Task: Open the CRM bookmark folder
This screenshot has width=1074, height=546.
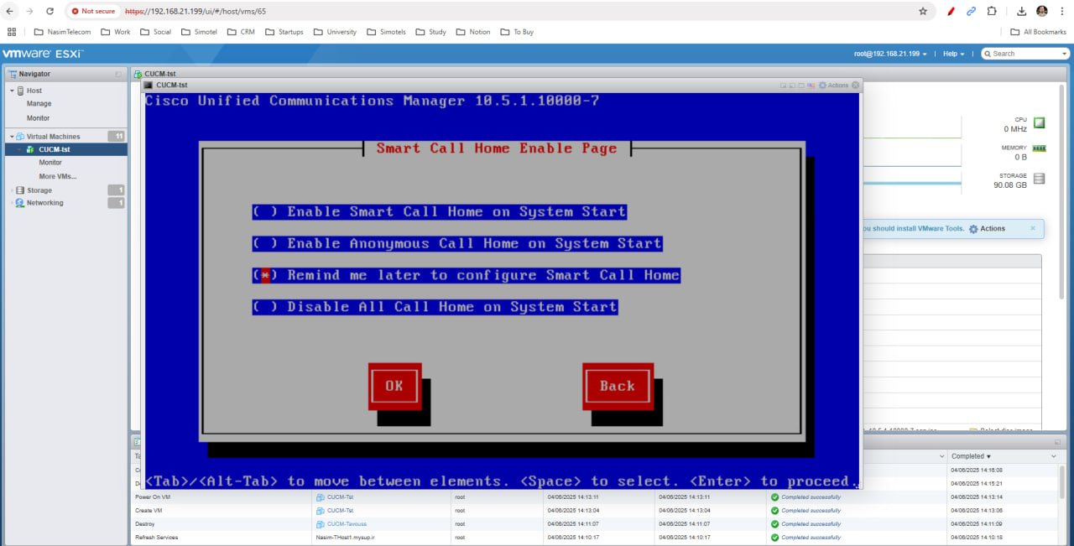Action: (x=241, y=32)
